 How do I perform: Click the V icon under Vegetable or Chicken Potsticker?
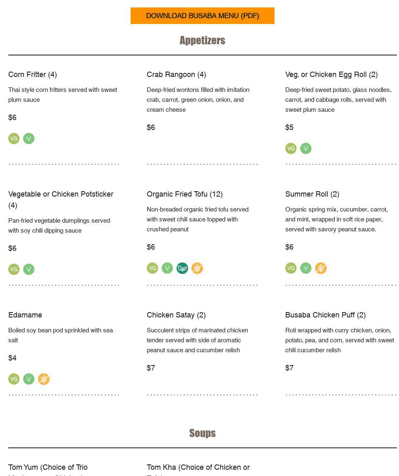tap(29, 269)
